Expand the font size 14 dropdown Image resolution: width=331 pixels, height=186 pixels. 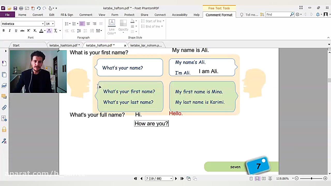coord(53,24)
